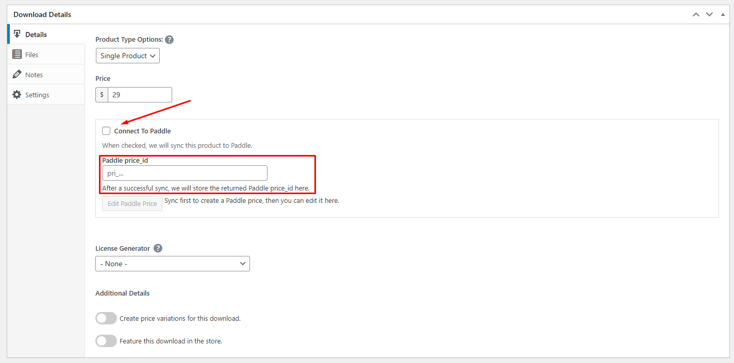Click the Files table icon in sidebar
The height and width of the screenshot is (363, 734).
(17, 54)
